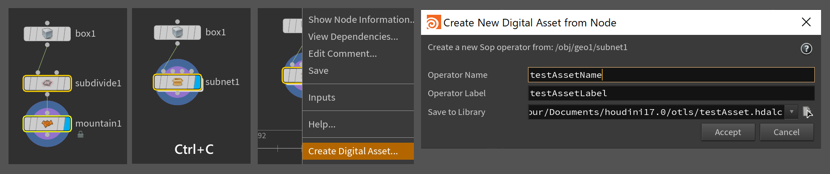Click the Cancel button
This screenshot has width=830, height=174.
click(787, 132)
